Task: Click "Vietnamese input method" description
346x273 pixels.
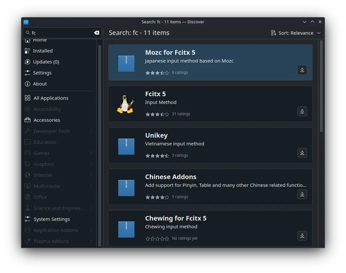Action: [175, 144]
